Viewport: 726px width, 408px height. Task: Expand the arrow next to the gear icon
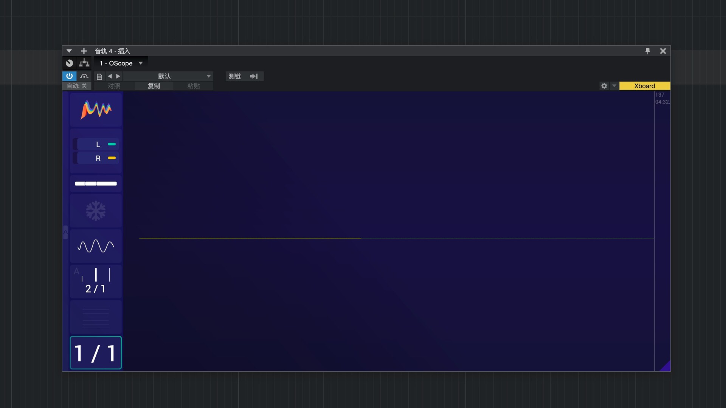click(x=614, y=86)
